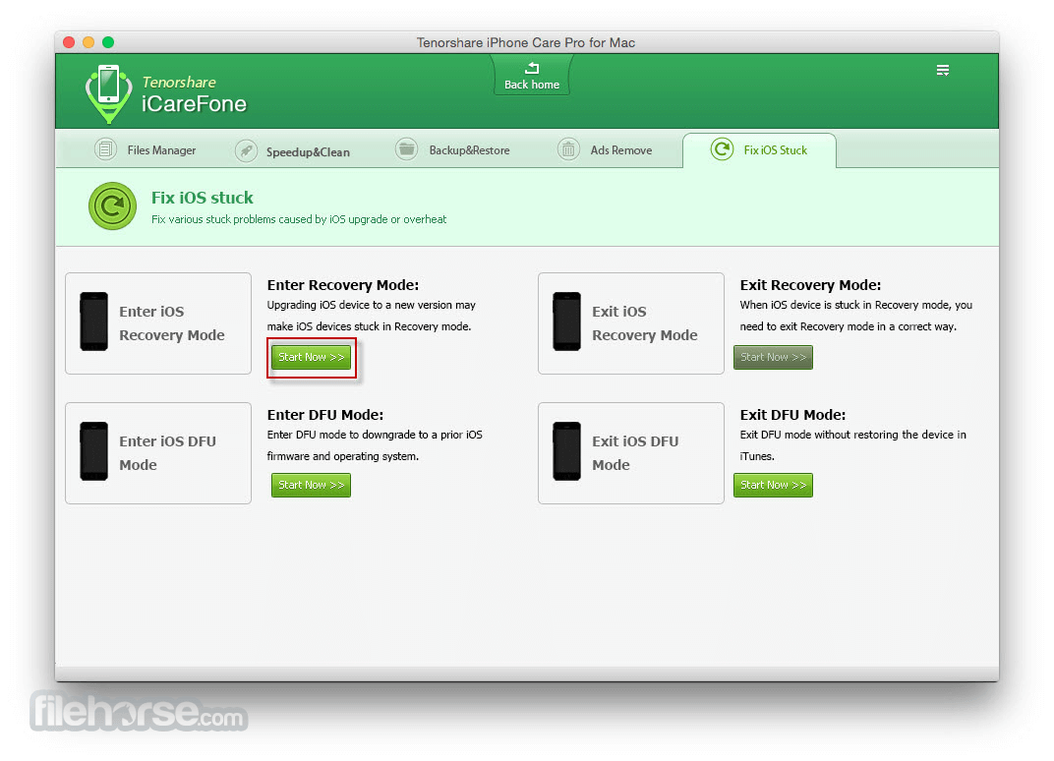Viewport: 1054px width, 761px height.
Task: Click the Exit Recovery Mode: heading
Action: [x=810, y=285]
